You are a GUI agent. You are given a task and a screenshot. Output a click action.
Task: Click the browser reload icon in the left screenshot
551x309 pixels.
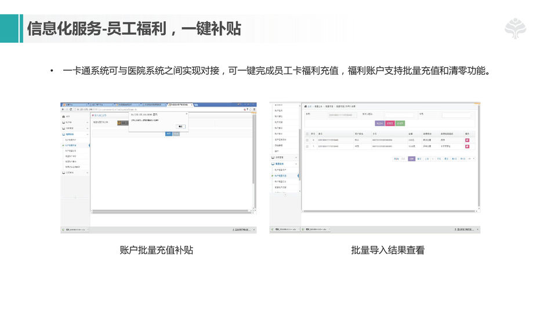(70, 109)
